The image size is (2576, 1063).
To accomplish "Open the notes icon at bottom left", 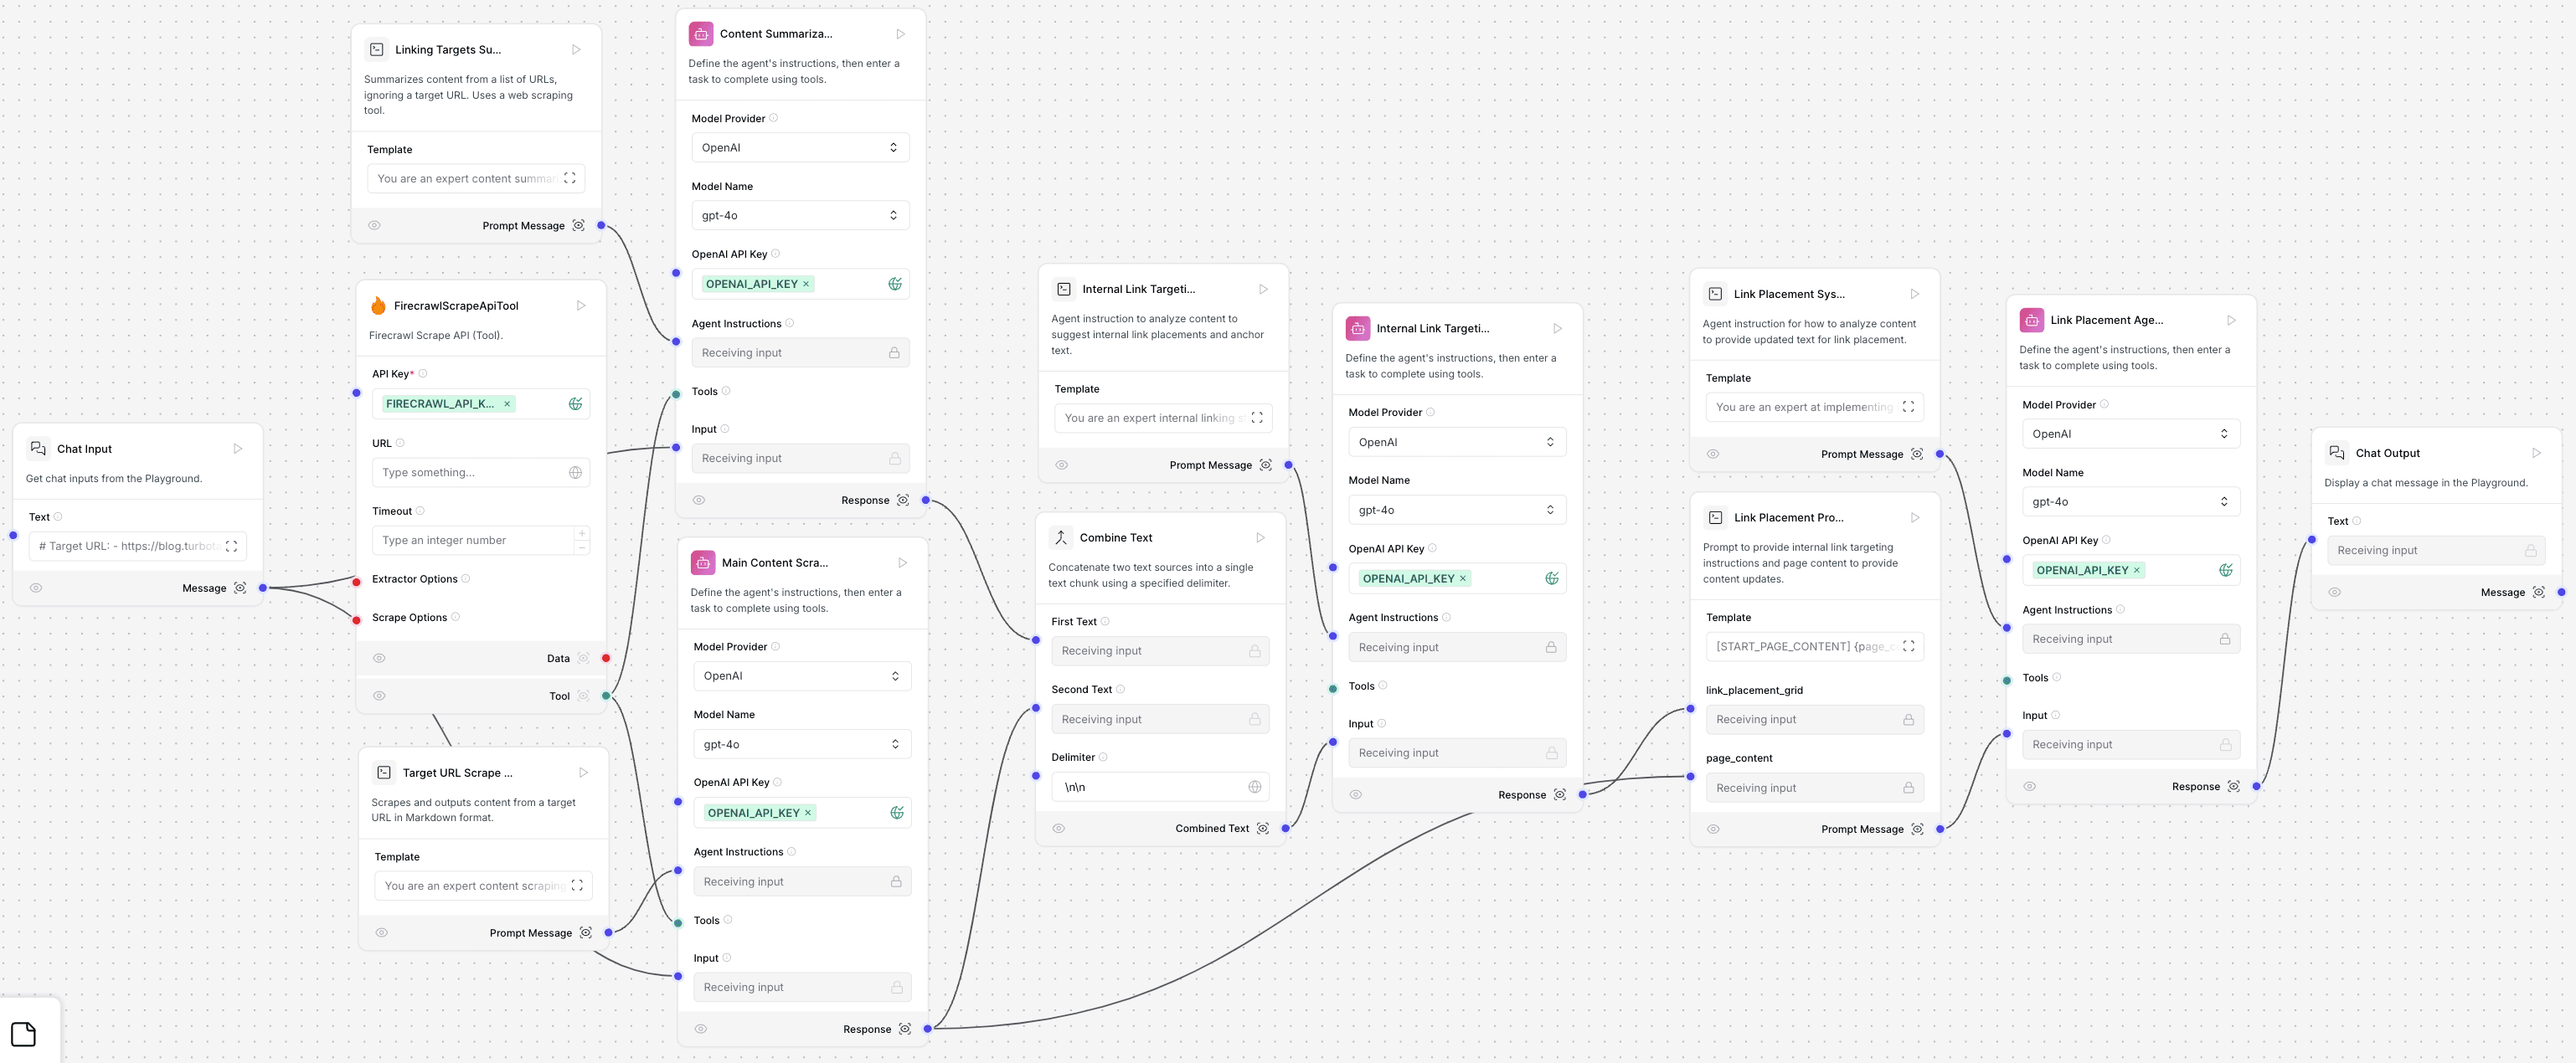I will tap(23, 1033).
